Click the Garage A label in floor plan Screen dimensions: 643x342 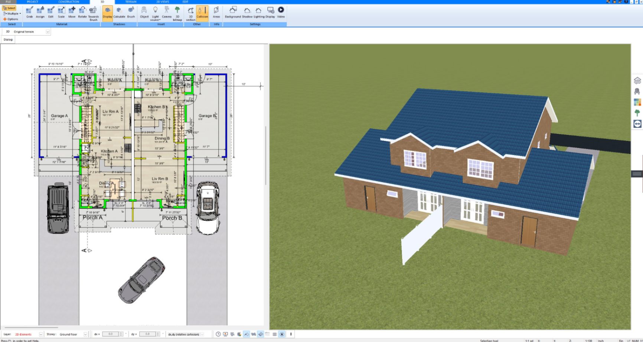[x=59, y=116]
